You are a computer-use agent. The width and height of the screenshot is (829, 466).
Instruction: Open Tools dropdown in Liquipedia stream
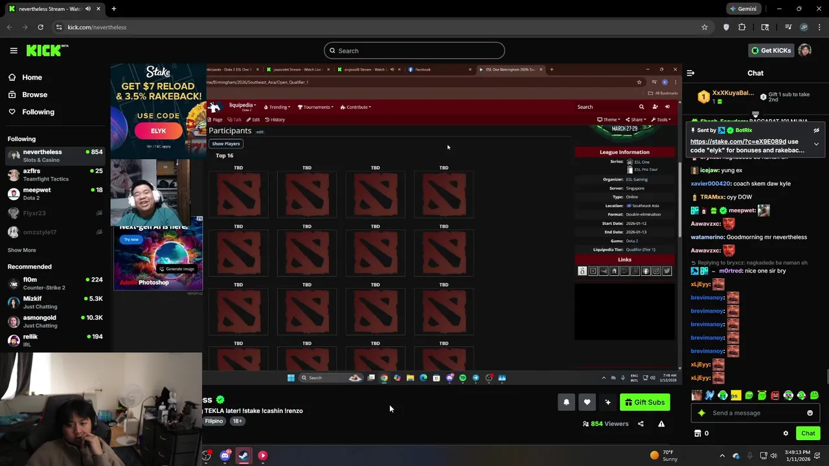660,120
